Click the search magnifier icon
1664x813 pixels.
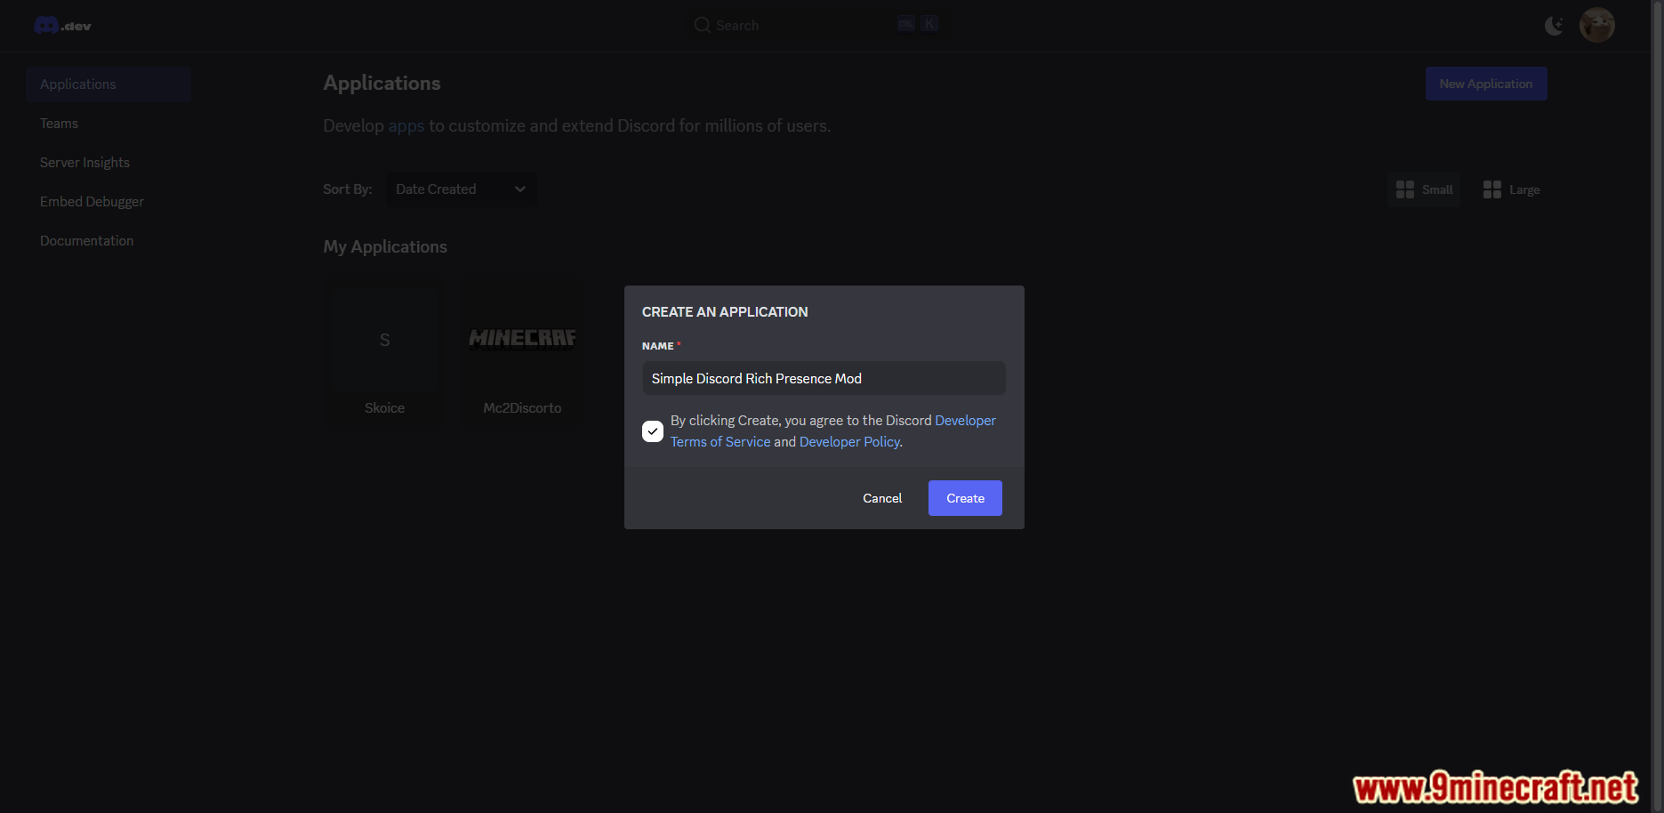point(703,25)
